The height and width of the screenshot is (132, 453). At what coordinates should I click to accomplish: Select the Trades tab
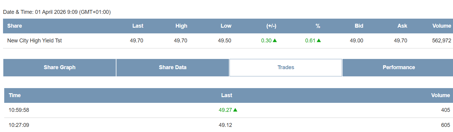[x=286, y=67]
